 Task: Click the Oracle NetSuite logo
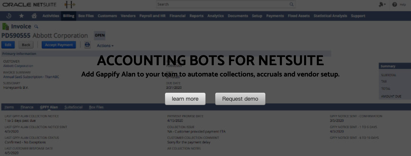click(29, 4)
